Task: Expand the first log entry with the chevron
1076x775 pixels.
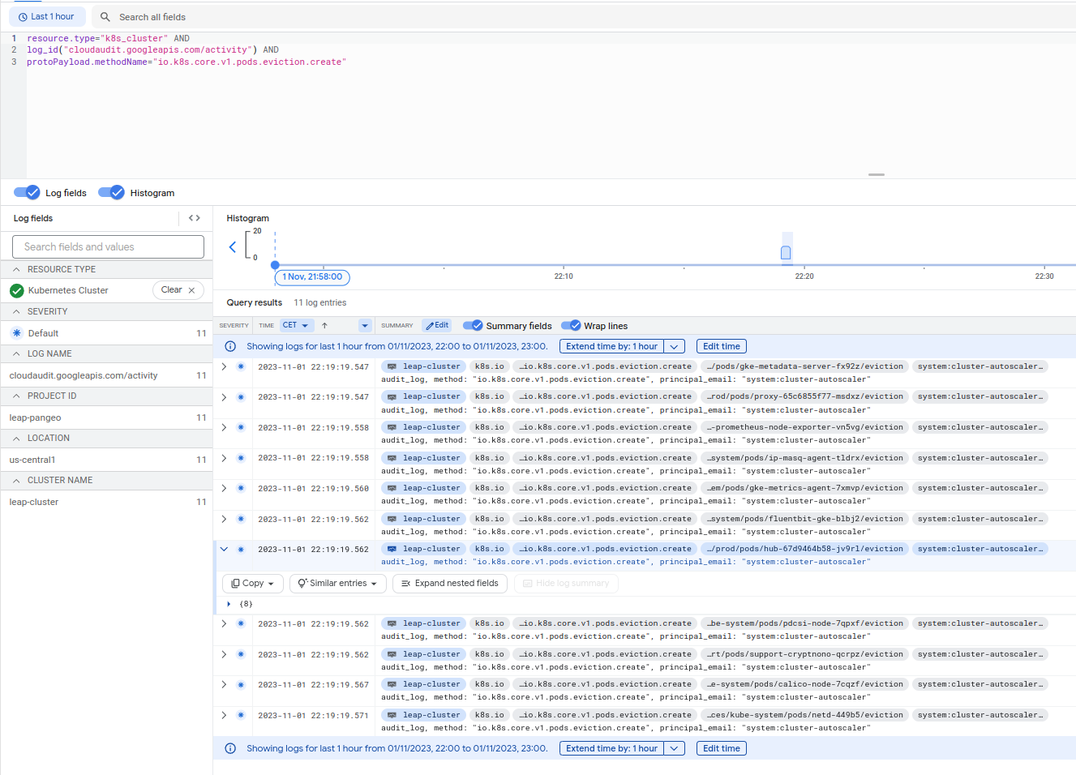Action: (222, 366)
